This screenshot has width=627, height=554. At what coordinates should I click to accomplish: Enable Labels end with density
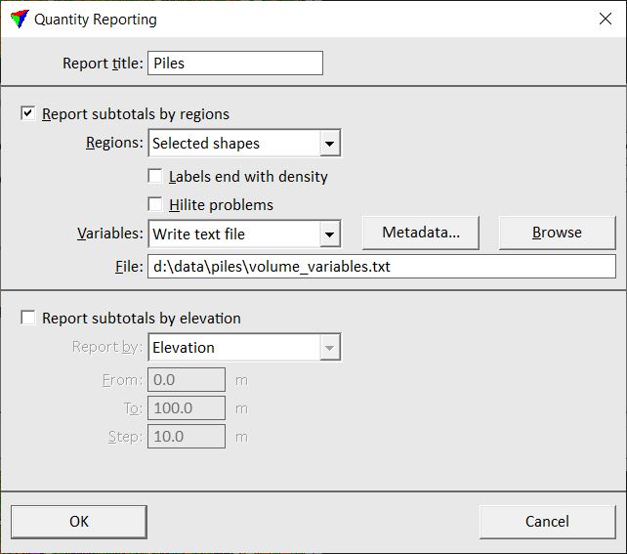pos(154,176)
